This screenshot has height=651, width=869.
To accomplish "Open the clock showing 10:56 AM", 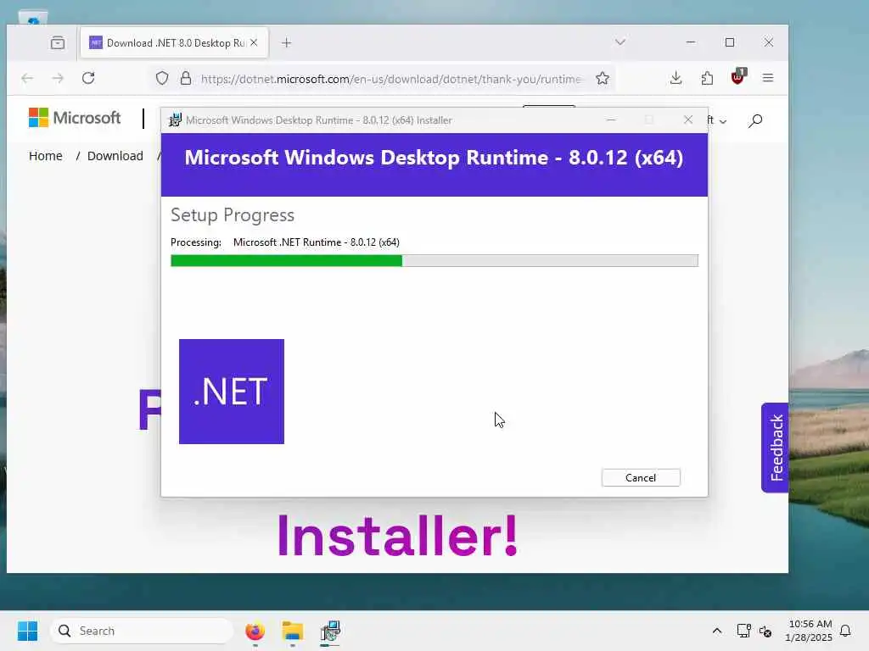I will pos(810,631).
